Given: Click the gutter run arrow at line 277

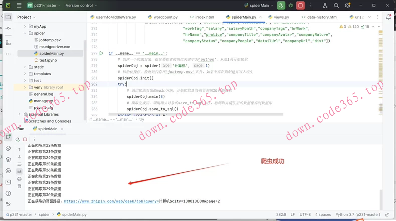Looking at the screenshot, I should (x=101, y=53).
